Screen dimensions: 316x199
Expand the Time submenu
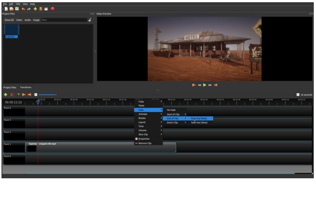148,126
